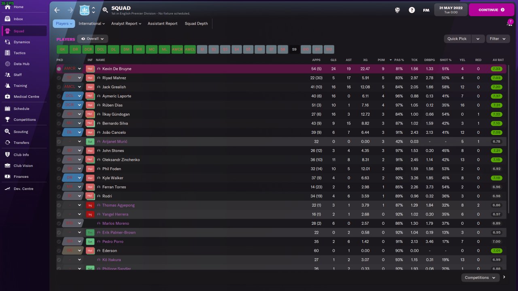Open the Tactics board icon
Viewport: 518px width, 291px height.
pos(7,53)
